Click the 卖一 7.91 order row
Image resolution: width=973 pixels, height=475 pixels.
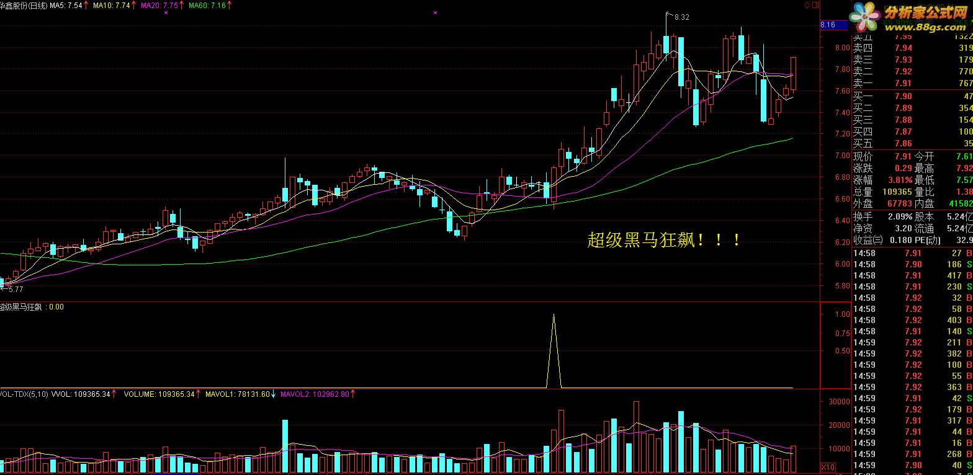point(912,83)
